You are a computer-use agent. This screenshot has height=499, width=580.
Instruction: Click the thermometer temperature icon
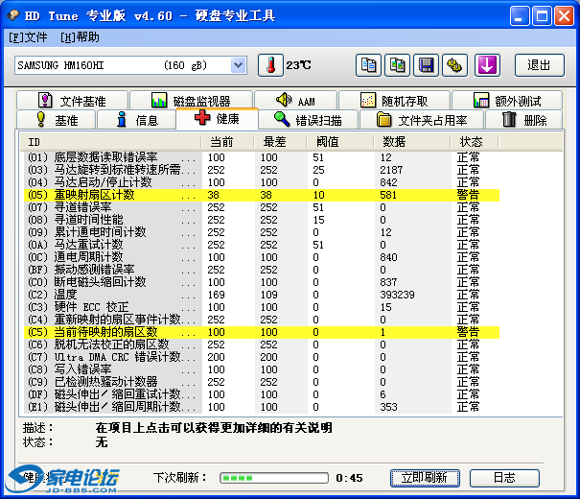pos(272,65)
